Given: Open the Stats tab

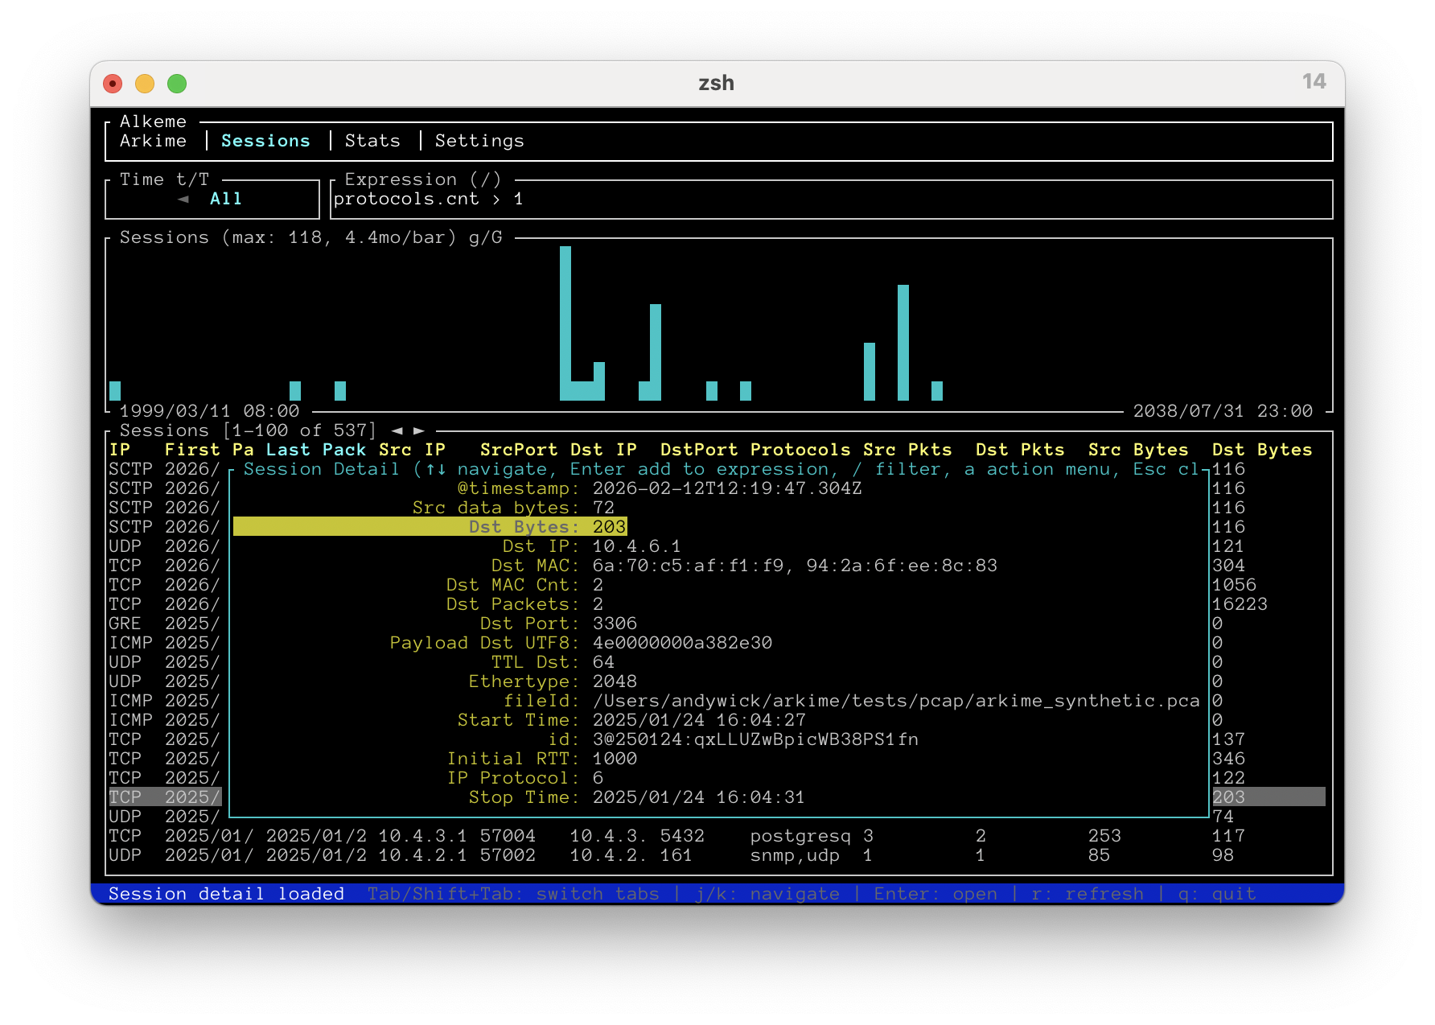Looking at the screenshot, I should click(372, 141).
